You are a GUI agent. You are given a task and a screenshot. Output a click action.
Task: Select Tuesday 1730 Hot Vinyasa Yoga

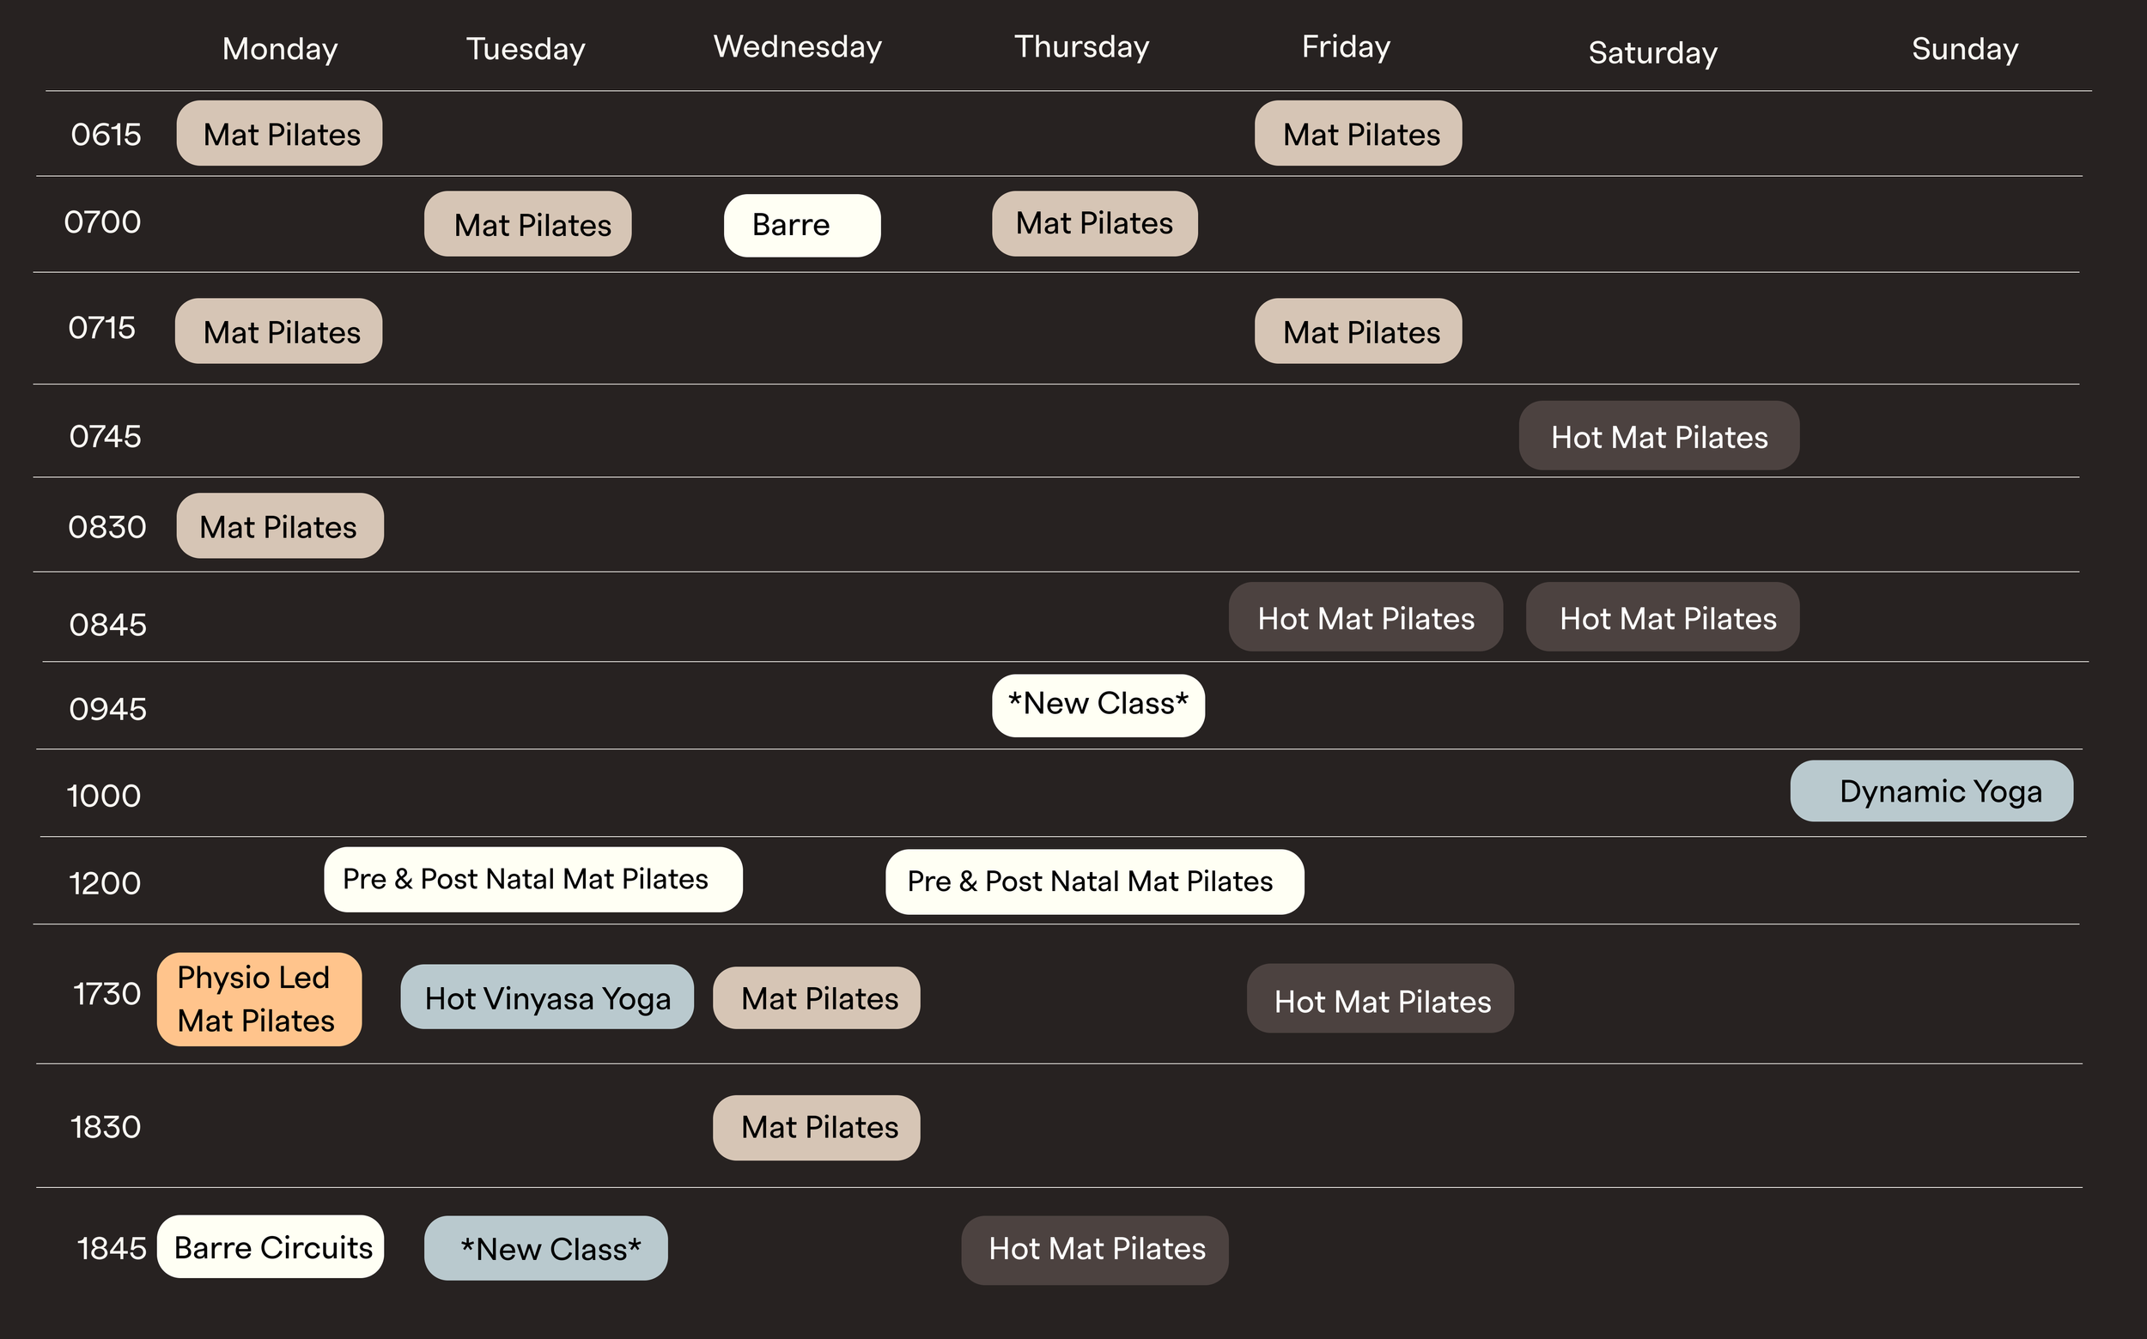(547, 997)
